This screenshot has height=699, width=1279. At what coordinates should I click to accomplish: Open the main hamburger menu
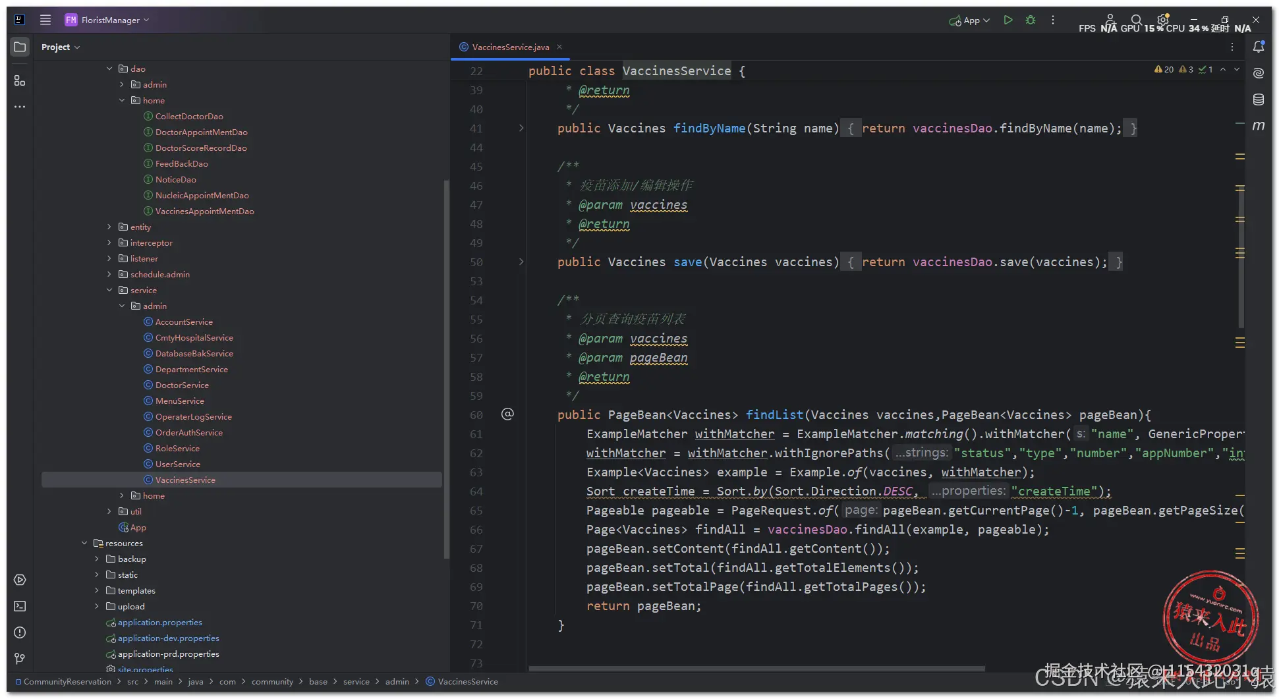click(x=45, y=20)
